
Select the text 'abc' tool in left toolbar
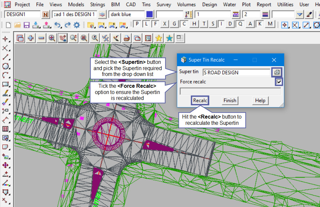tap(5, 93)
